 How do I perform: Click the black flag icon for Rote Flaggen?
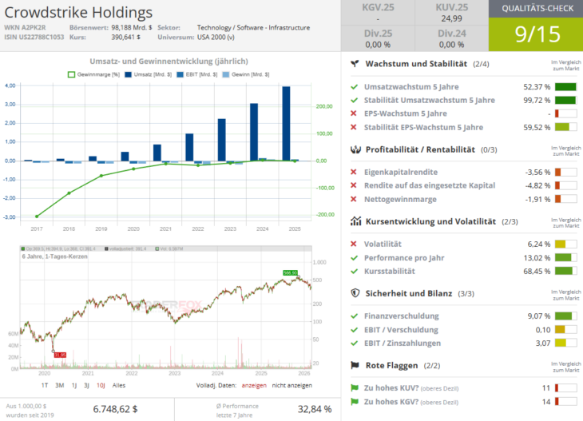(355, 365)
